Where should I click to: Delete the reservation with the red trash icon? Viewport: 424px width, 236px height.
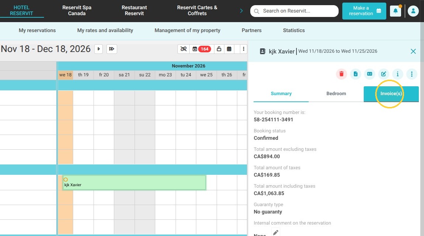click(342, 74)
